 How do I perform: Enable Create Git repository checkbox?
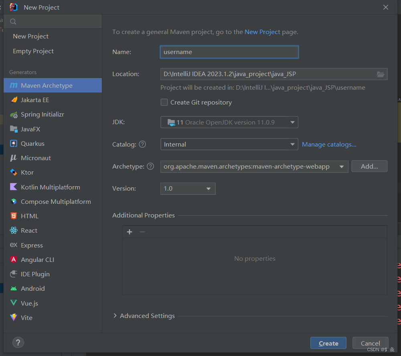[164, 102]
